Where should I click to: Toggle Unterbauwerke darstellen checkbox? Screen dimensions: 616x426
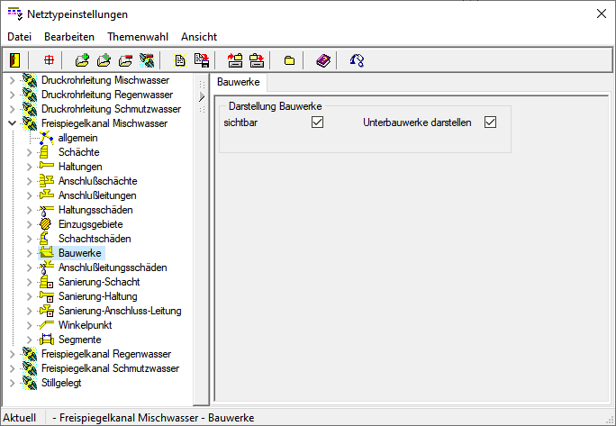490,122
